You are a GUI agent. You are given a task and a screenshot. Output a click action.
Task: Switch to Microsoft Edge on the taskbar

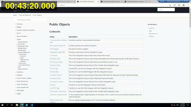(22, 105)
